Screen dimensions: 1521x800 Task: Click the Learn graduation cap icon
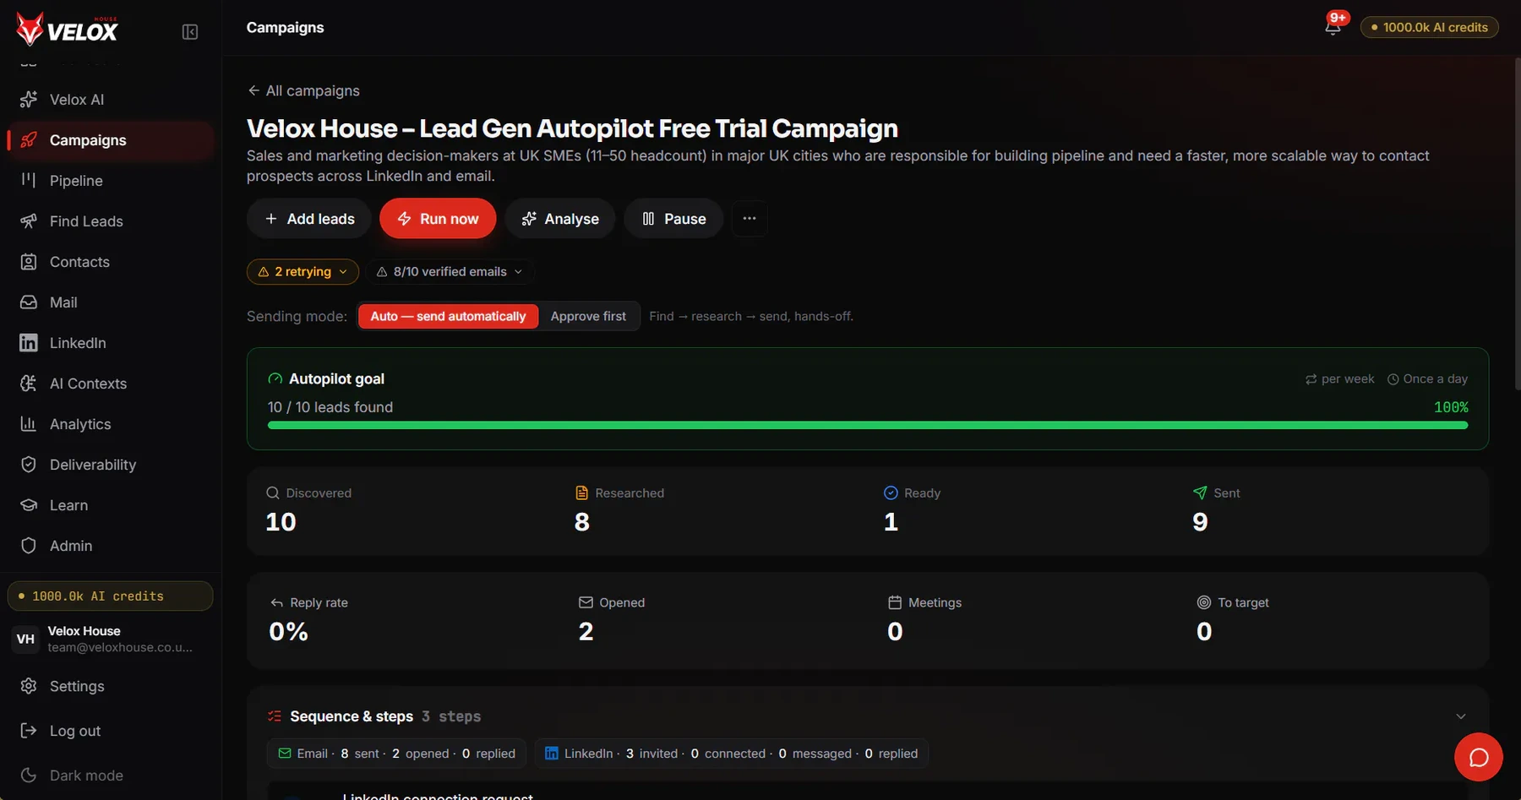(x=29, y=505)
